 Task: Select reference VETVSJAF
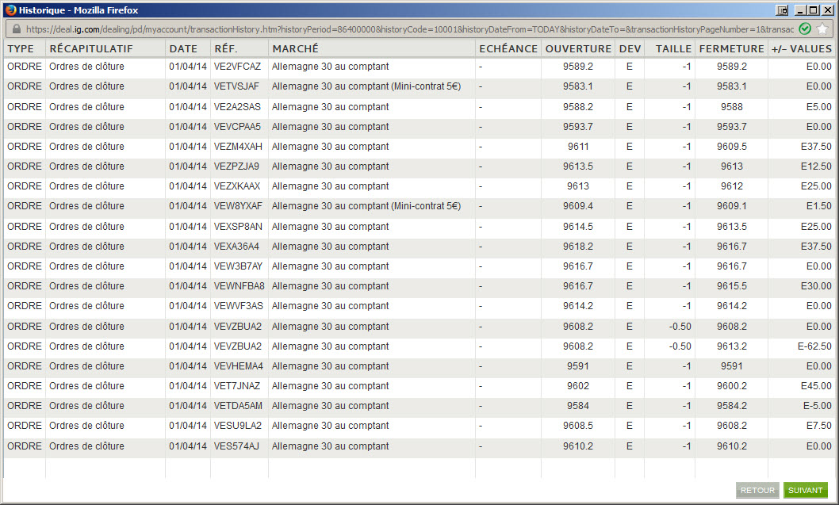236,86
